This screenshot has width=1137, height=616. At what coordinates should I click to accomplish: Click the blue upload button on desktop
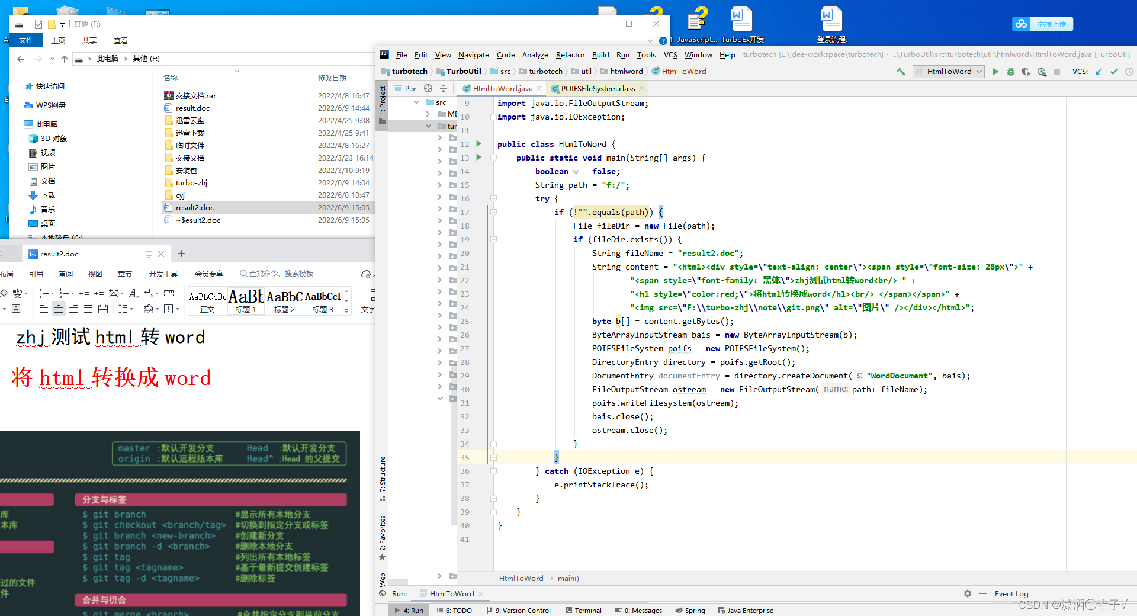pyautogui.click(x=1043, y=24)
